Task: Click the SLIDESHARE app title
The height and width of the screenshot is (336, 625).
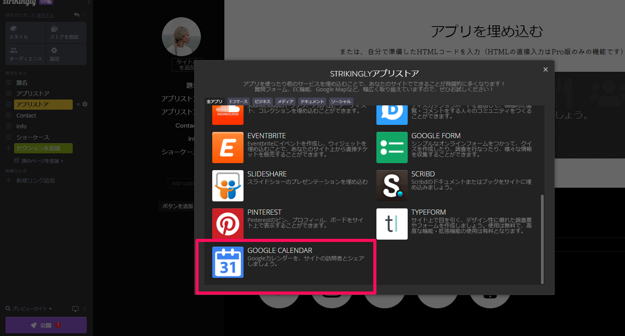Action: pyautogui.click(x=267, y=174)
